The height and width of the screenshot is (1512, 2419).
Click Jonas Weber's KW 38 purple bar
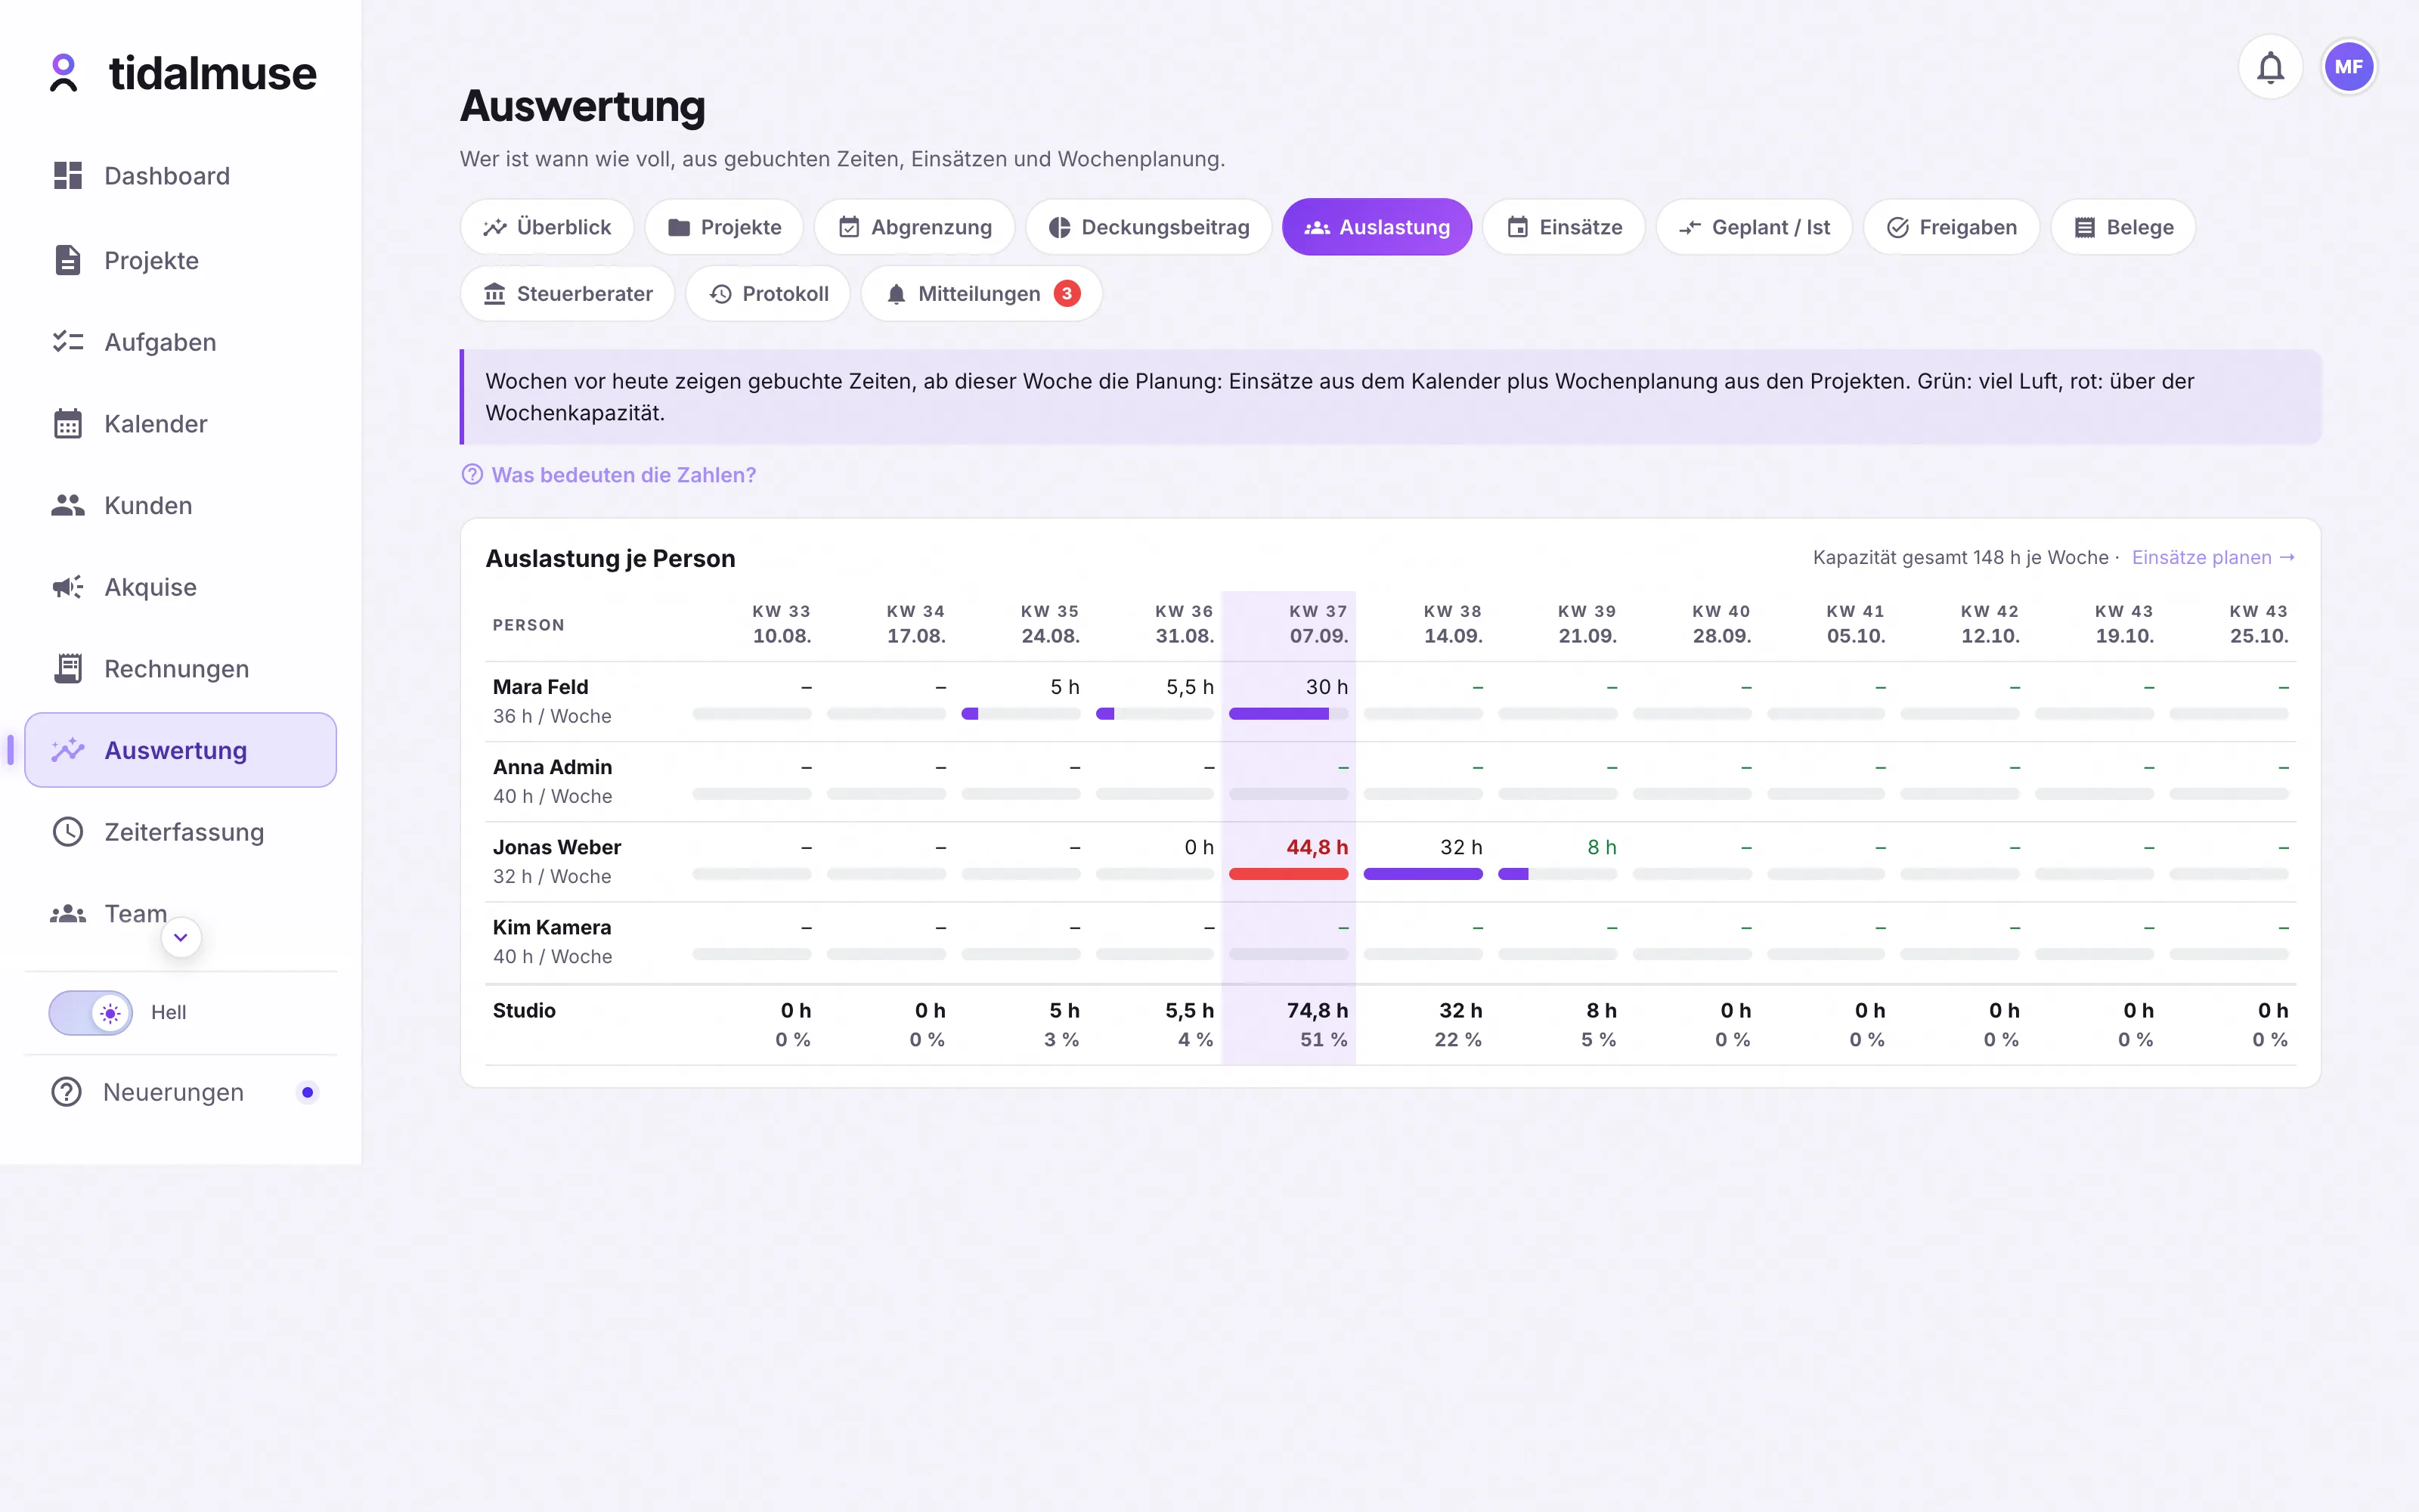click(1423, 874)
